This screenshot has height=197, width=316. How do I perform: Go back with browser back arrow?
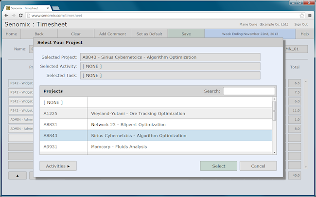tap(6, 16)
